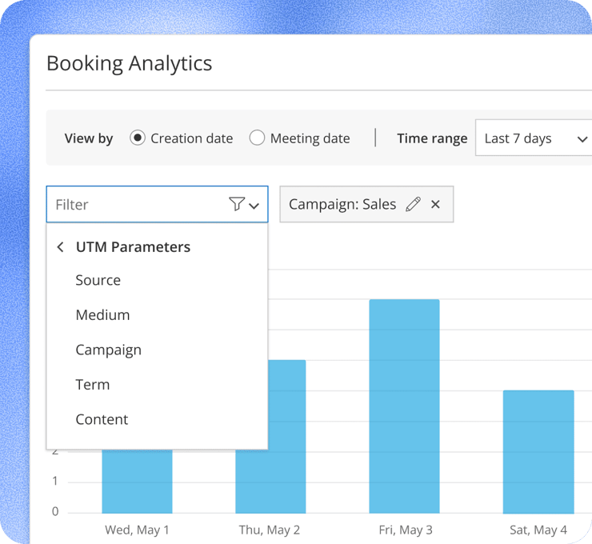This screenshot has width=592, height=544.
Task: Expand the Filter dropdown chevron
Action: (x=254, y=206)
